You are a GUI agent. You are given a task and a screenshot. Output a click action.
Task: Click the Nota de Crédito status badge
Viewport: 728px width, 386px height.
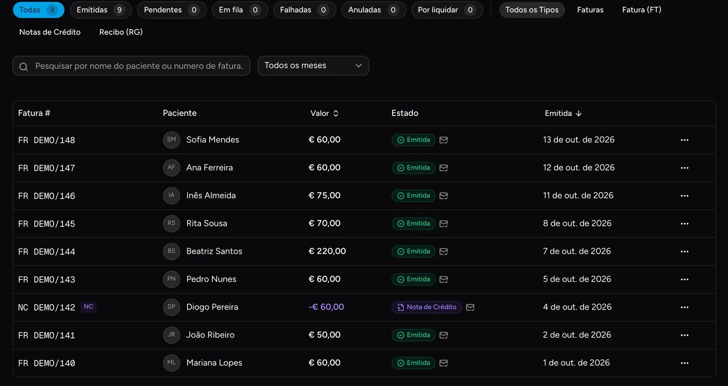pyautogui.click(x=427, y=307)
